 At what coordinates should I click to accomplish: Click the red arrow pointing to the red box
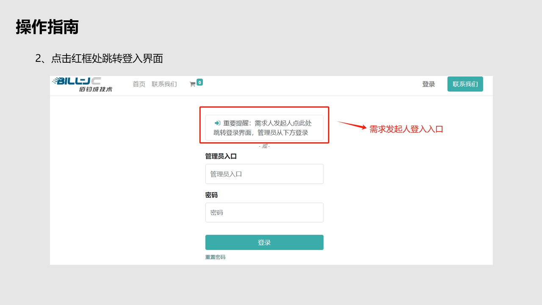(351, 125)
